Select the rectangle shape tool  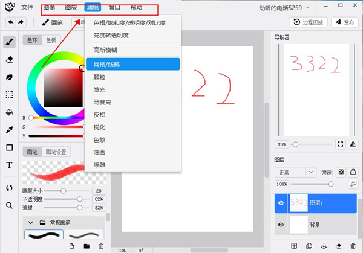(9, 147)
